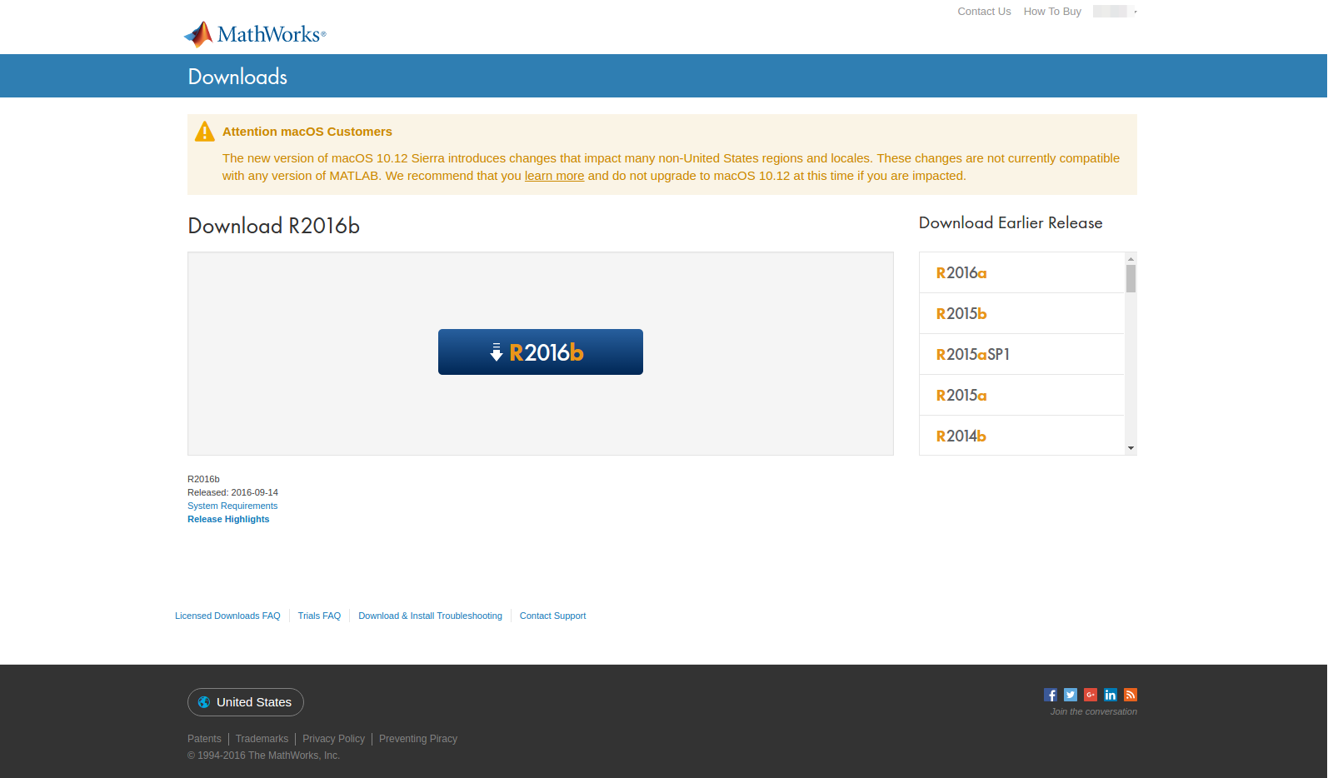1328x778 pixels.
Task: Open Licensed Downloads FAQ
Action: pyautogui.click(x=227, y=616)
